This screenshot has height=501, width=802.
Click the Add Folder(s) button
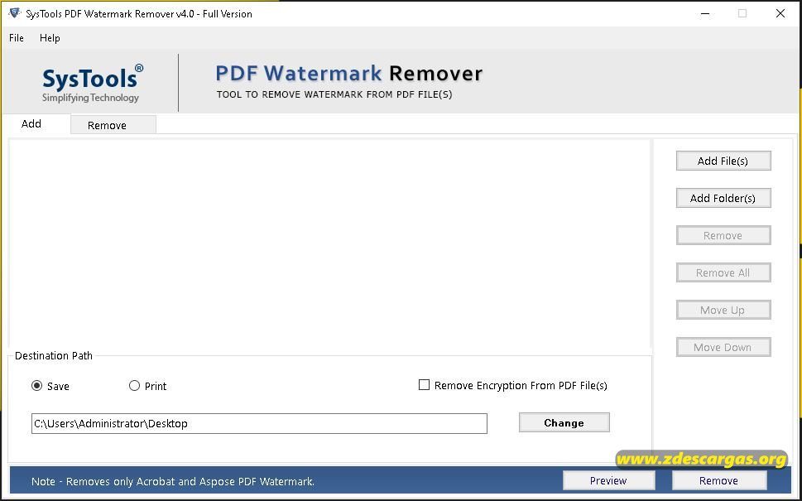[x=723, y=198]
